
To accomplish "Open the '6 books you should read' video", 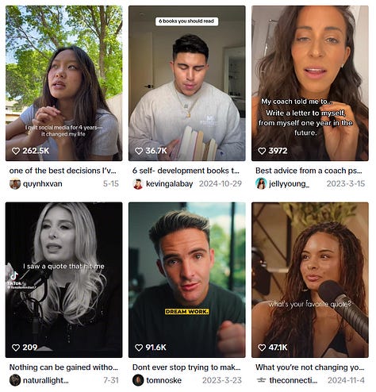I will point(187,83).
